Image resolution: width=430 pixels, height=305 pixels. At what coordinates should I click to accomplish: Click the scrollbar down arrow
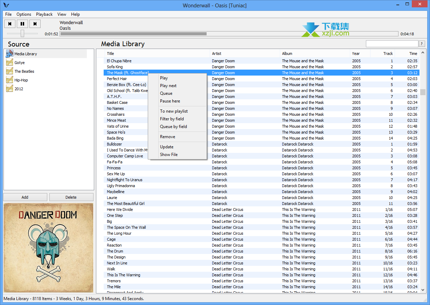423,290
